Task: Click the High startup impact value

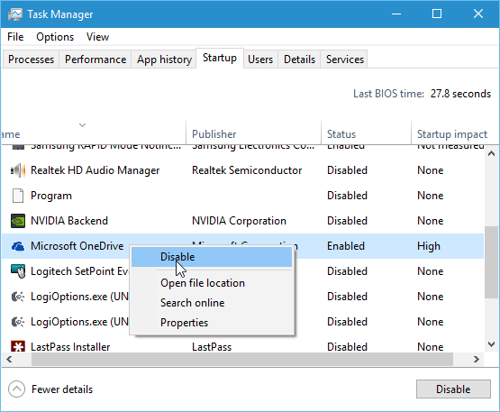Action: (429, 246)
